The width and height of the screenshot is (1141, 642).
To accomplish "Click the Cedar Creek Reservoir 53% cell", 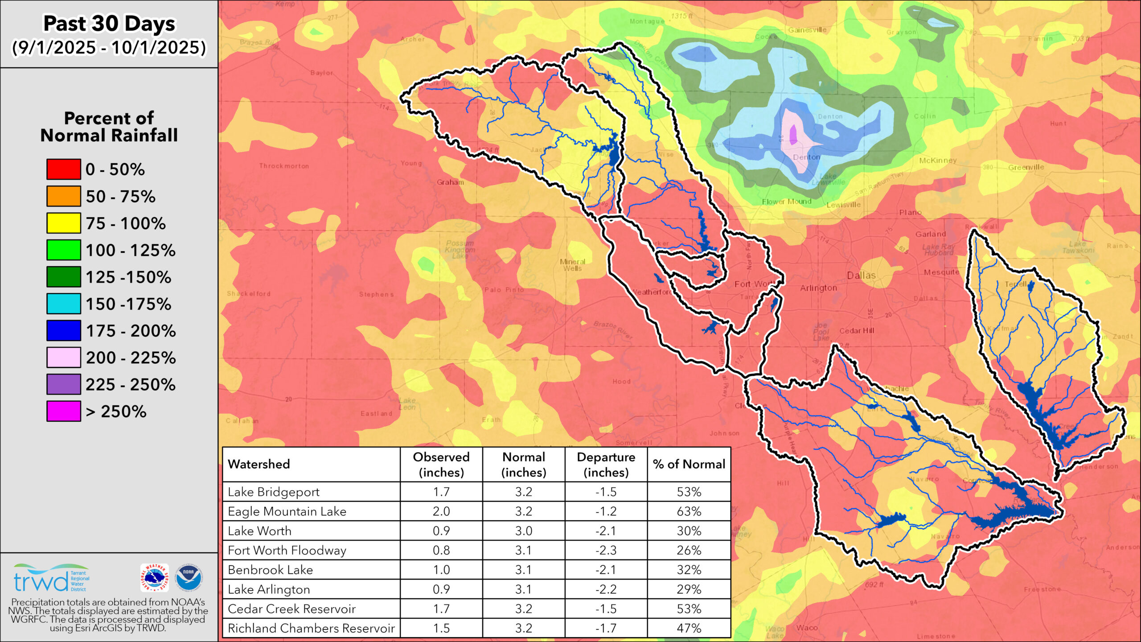I will 689,609.
